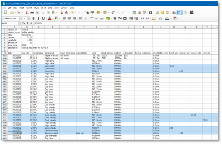The height and width of the screenshot is (144, 222).
Task: Click the font color swatch
Action: tap(49, 18)
